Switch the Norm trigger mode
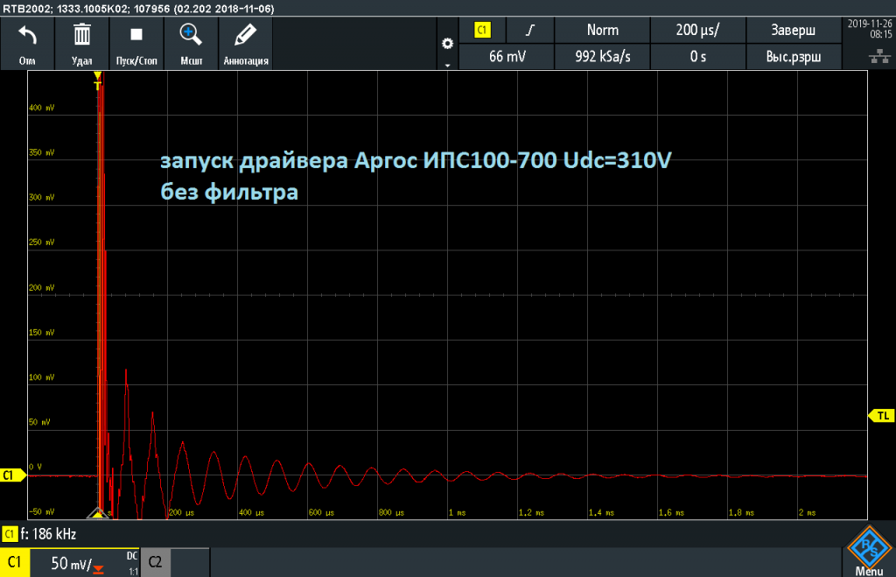 pyautogui.click(x=602, y=31)
